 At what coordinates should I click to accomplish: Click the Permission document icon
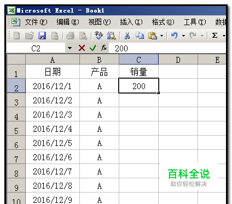[x=55, y=36]
